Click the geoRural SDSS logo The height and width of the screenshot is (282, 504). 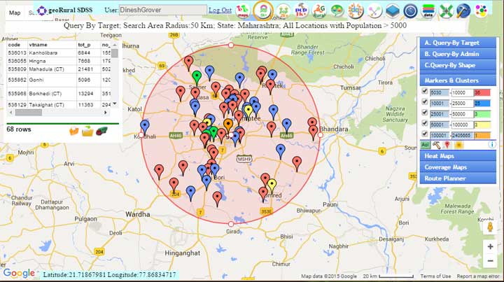click(64, 10)
